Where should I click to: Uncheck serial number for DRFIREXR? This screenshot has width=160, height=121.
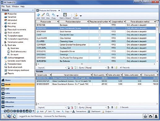tap(100, 58)
